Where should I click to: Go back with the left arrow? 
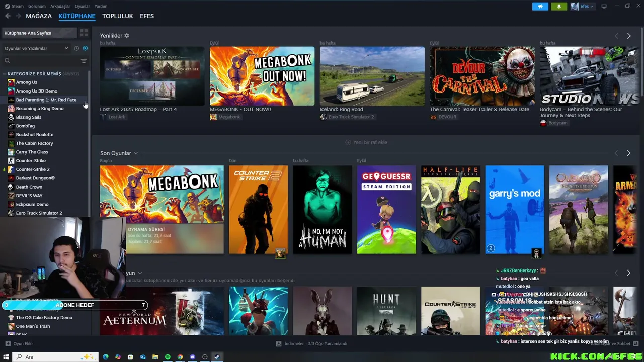point(8,16)
